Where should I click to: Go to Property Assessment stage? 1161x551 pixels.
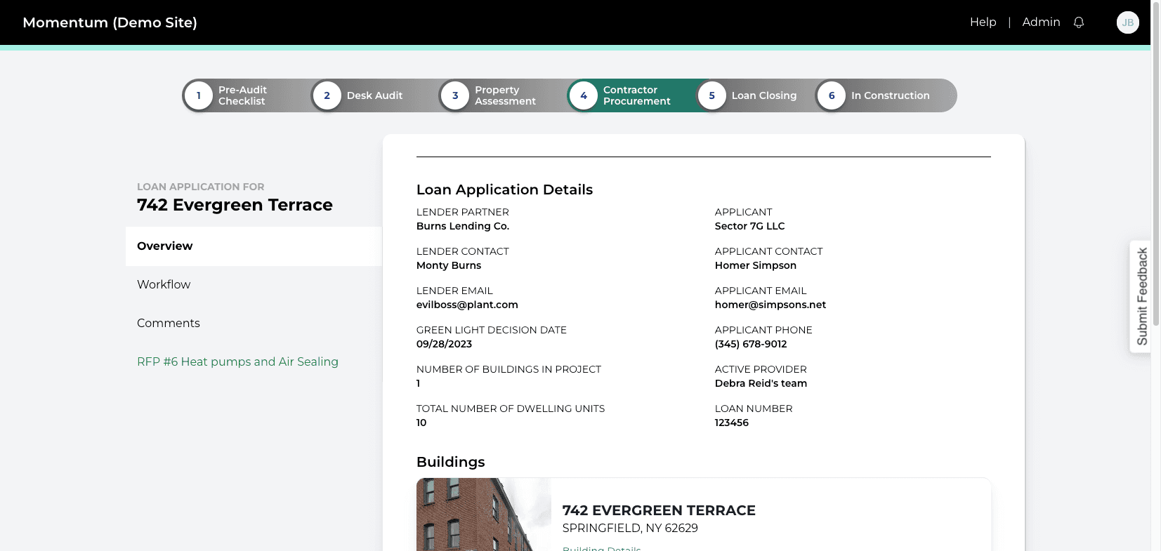505,95
